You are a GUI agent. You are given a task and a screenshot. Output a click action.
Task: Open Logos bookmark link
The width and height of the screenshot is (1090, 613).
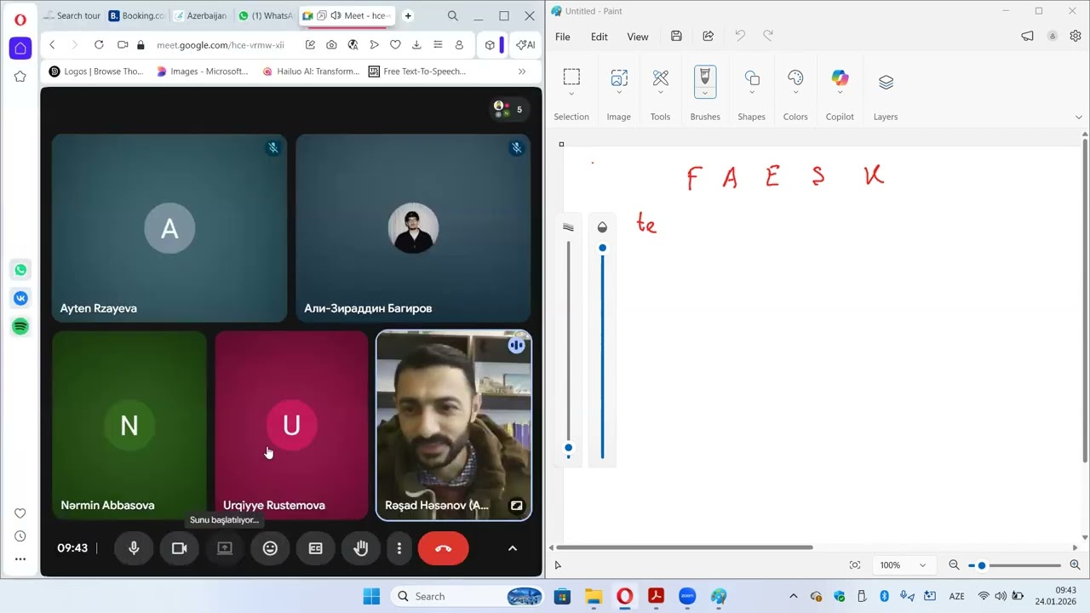tap(96, 72)
